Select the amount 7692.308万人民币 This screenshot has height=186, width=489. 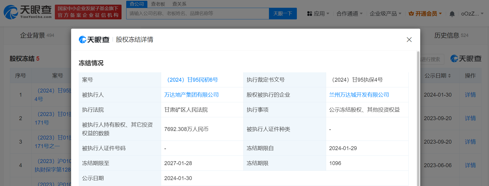tap(186, 129)
